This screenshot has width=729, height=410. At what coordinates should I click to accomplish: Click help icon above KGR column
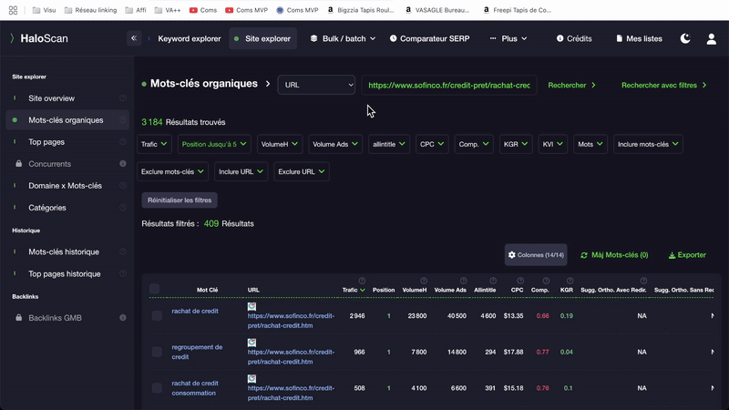[x=570, y=281]
